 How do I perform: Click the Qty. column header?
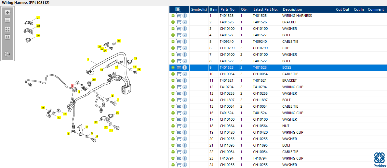pyautogui.click(x=245, y=9)
